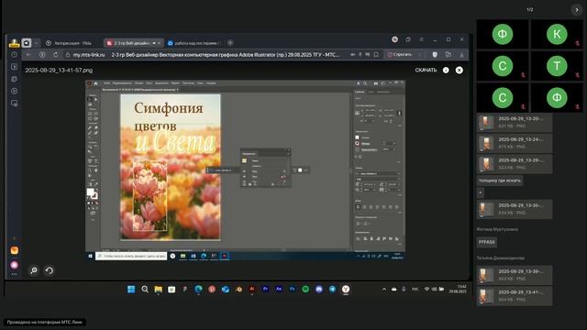The height and width of the screenshot is (330, 587).
Task: Click sender name Фатима Муртузова
Action: (497, 229)
